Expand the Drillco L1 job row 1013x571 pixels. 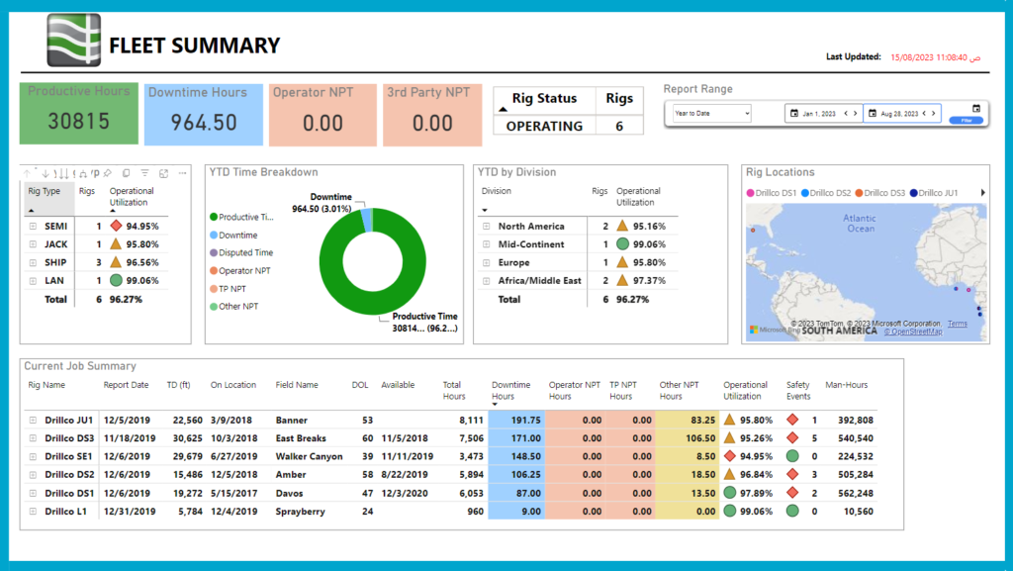click(x=33, y=511)
